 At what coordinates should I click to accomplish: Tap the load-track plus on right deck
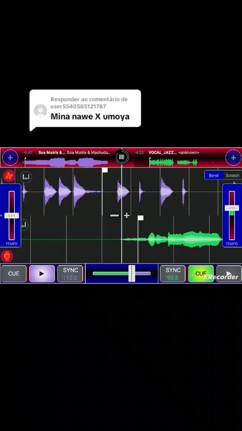pyautogui.click(x=233, y=158)
